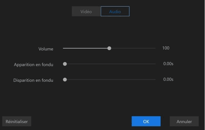Set Disparition en fondu to maximum at track end
This screenshot has width=205, height=130.
click(x=155, y=80)
